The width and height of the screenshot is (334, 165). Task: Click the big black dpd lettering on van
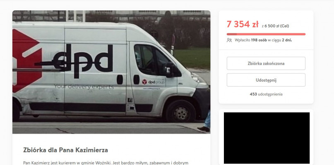point(83,61)
